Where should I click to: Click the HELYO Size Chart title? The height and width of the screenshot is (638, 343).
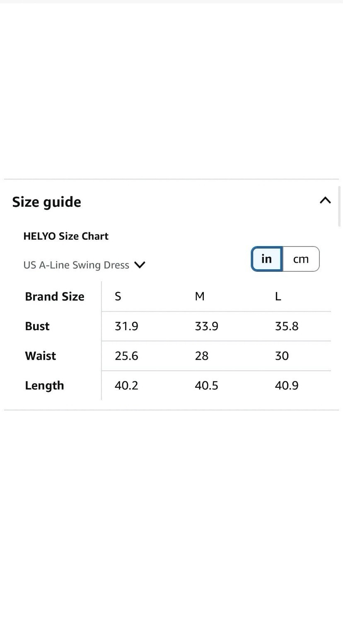click(x=66, y=236)
